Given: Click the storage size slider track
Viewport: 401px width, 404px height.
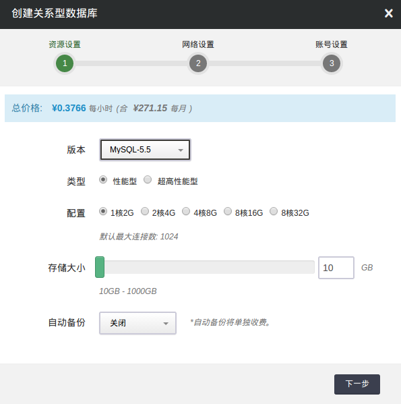Looking at the screenshot, I should pos(205,267).
